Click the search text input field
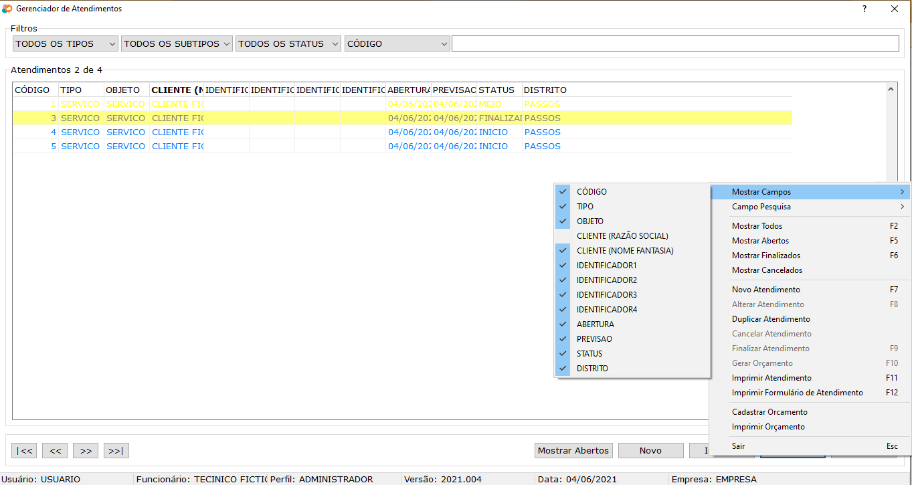This screenshot has width=912, height=485. (x=674, y=44)
